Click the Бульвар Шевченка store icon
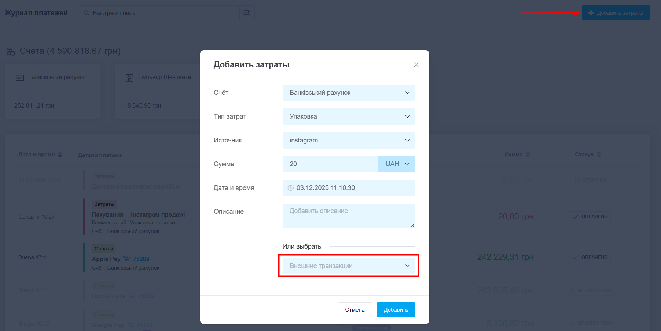 click(x=130, y=78)
